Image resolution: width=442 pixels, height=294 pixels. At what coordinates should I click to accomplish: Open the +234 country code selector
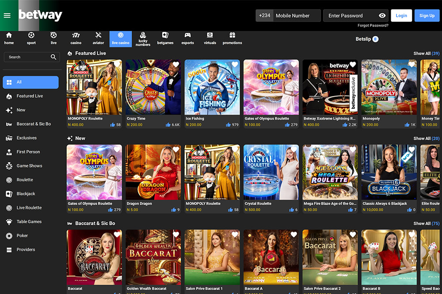tap(264, 15)
